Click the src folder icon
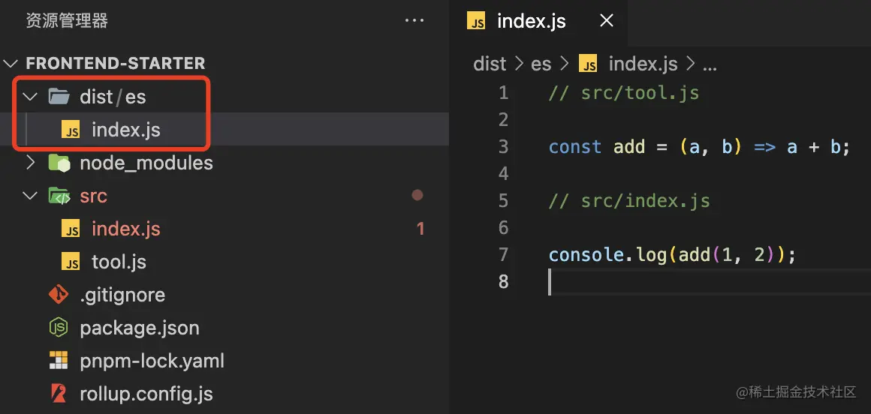Screen dimensions: 871x414 coord(59,196)
